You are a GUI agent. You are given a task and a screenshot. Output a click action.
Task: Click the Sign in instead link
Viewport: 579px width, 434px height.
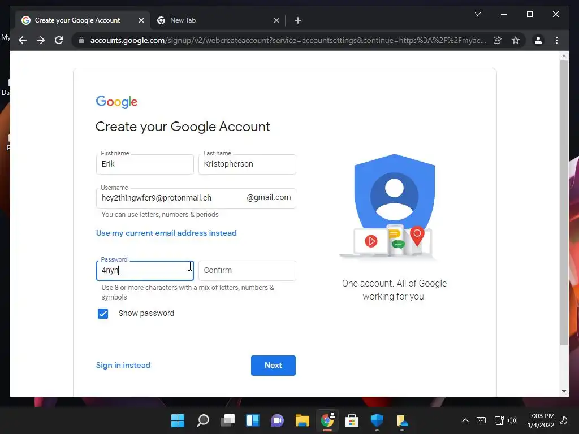(x=123, y=365)
